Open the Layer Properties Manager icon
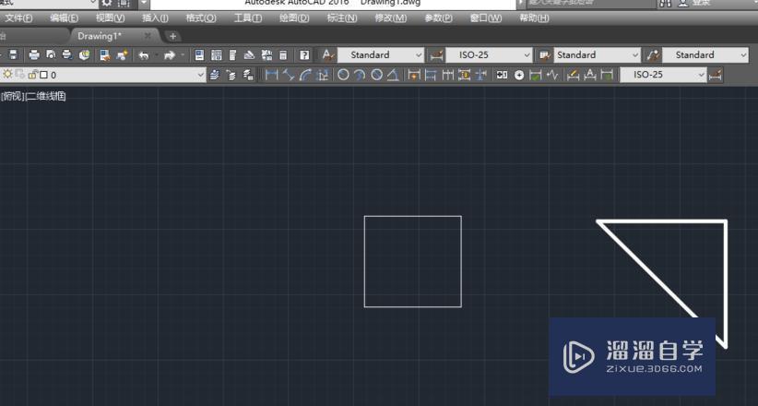758x406 pixels. point(214,75)
